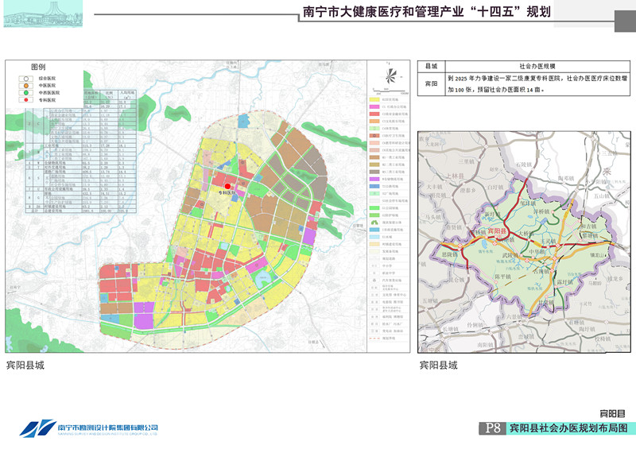
Task: Click the P8 page number badge
Action: point(492,428)
